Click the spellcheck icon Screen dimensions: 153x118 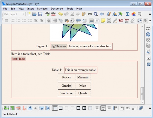(x=47, y=14)
